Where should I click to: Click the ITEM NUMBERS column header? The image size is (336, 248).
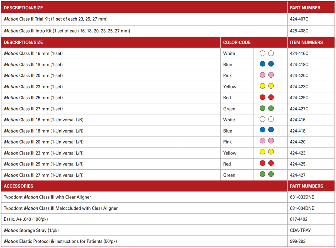(x=306, y=42)
